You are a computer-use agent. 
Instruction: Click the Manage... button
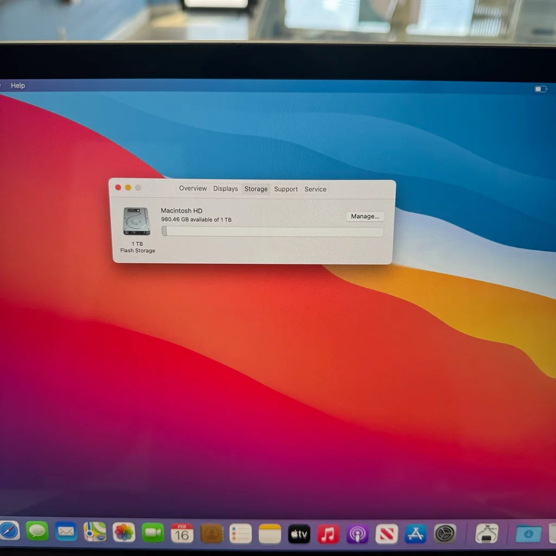365,216
